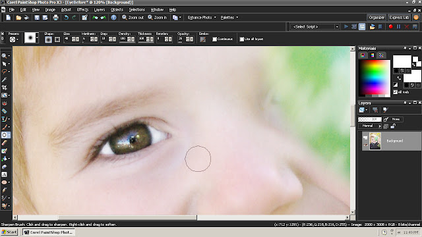The image size is (422, 237).
Task: Open the Select Script dropdown
Action: coord(315,26)
